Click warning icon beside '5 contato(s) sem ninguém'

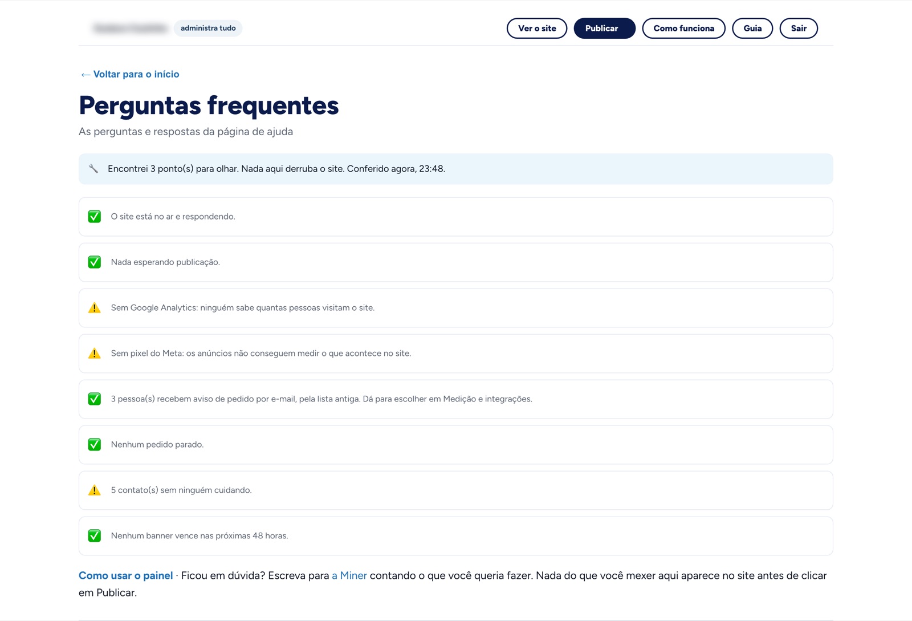(95, 490)
